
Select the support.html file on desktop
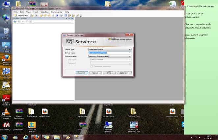[172, 113]
